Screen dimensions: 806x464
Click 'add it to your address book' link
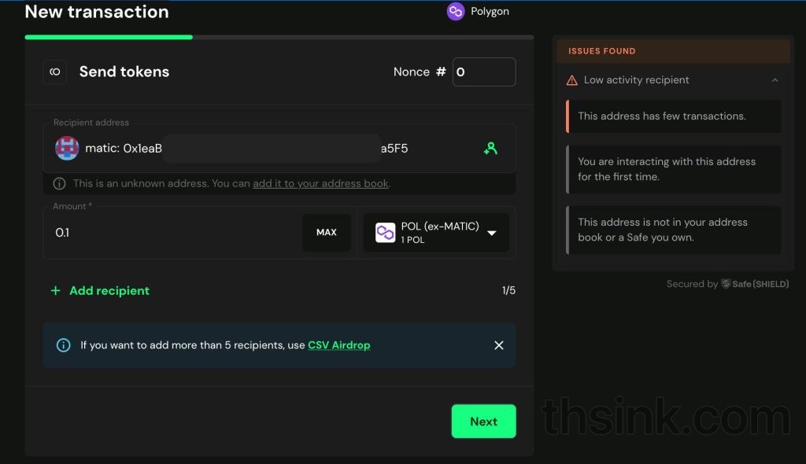point(320,183)
